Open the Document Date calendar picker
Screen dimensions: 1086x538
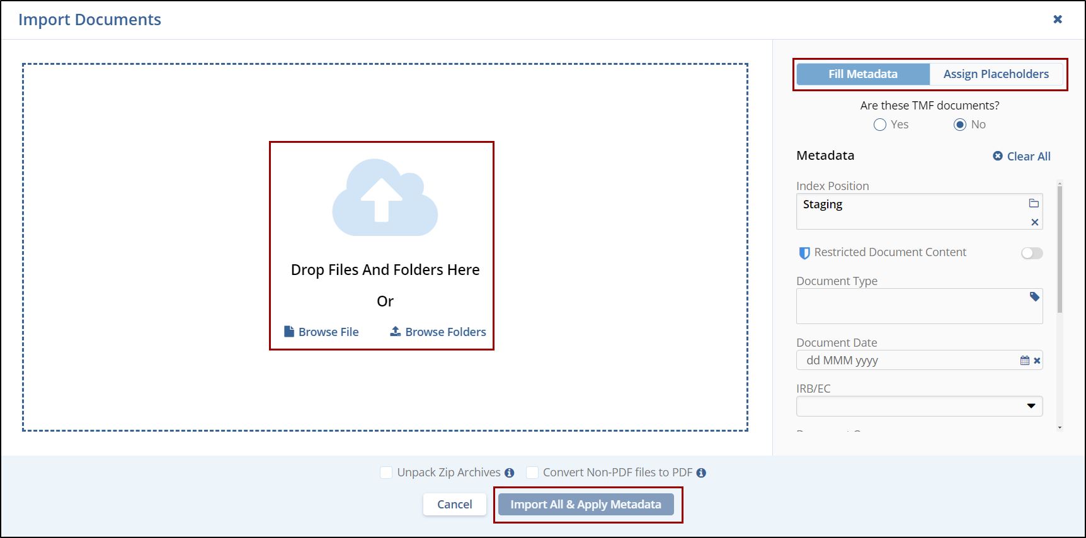pyautogui.click(x=1025, y=361)
